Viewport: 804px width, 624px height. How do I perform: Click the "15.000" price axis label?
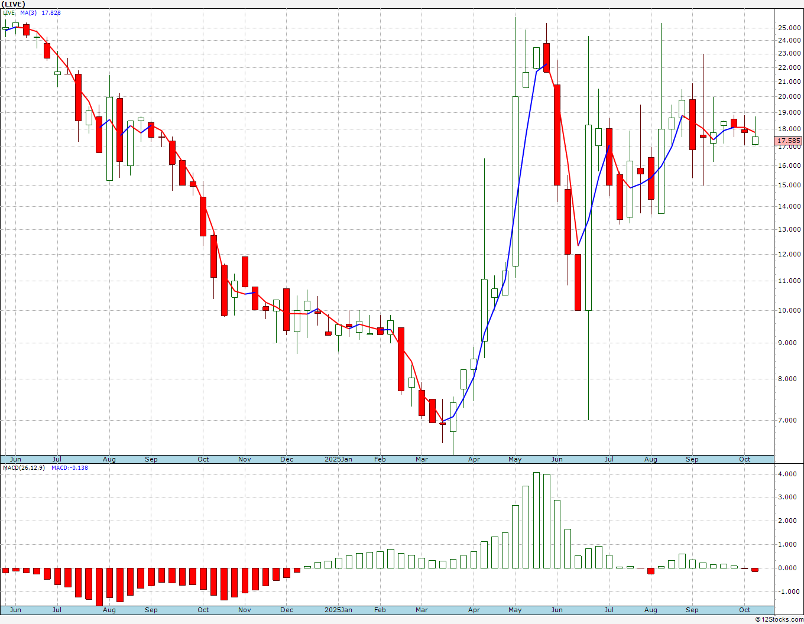[790, 185]
